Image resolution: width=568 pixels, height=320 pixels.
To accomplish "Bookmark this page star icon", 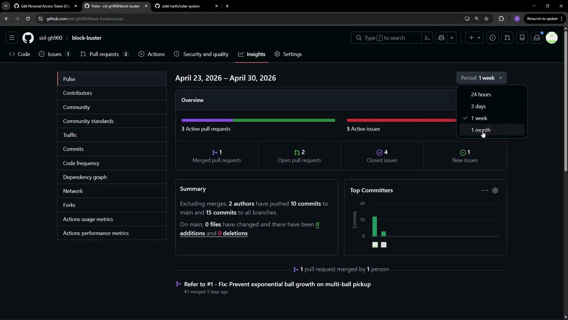I will click(486, 19).
